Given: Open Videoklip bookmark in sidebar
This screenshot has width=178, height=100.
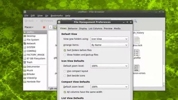Looking at the screenshot, I should [x=35, y=78].
